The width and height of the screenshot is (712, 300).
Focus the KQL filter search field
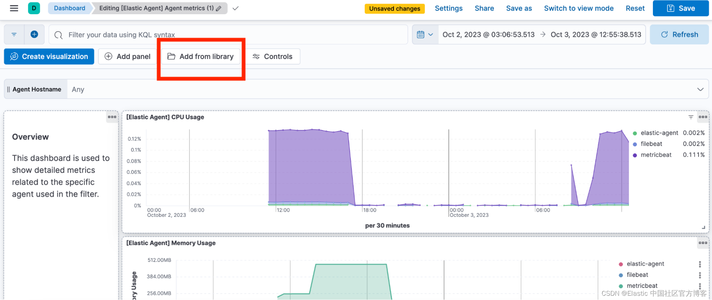coord(228,34)
